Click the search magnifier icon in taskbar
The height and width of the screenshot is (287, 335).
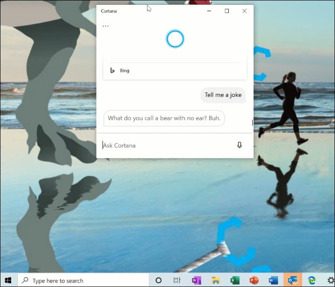point(25,280)
